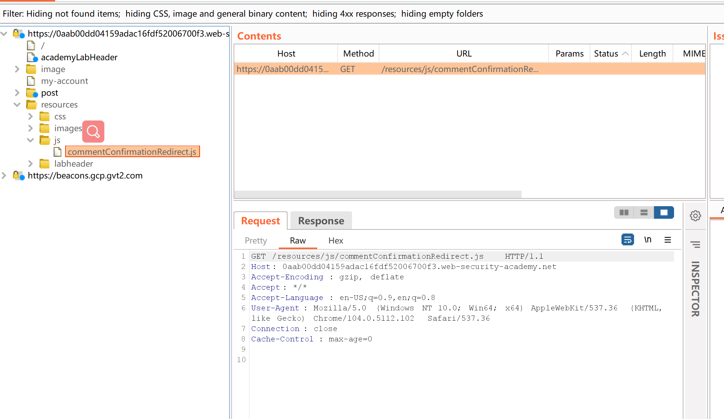Click the filter settings bar
Screen dimensions: 724x419
click(243, 14)
